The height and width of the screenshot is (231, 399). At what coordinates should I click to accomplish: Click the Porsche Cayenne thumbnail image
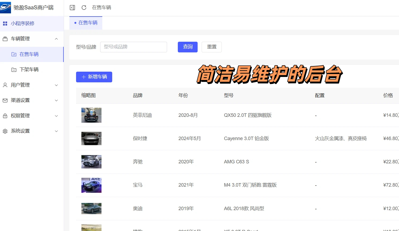(91, 138)
